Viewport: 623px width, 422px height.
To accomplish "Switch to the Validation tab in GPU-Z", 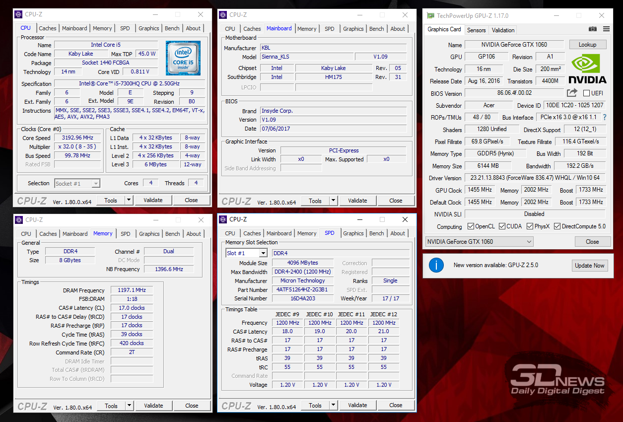I will point(503,30).
